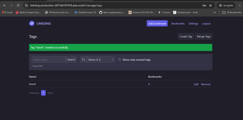243x120 pixels.
Task: Focus the Search tags input field
Action: point(49,60)
